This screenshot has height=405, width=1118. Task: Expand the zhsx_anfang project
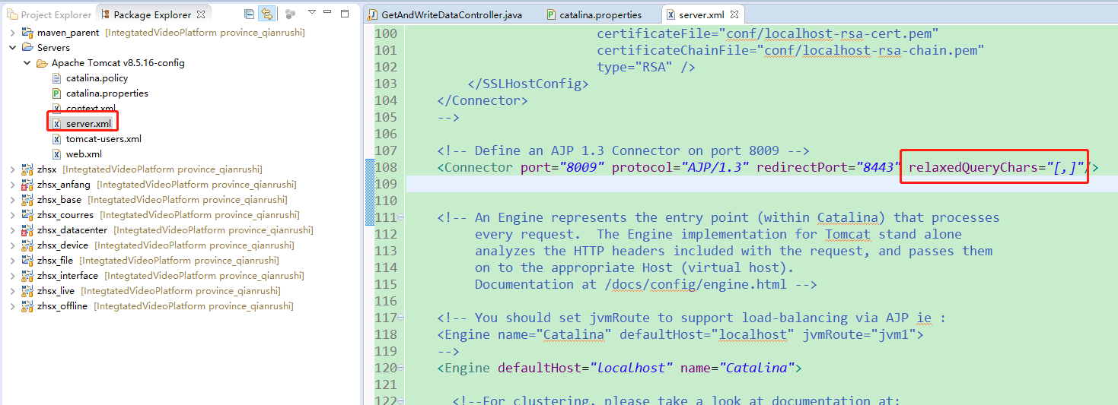(x=13, y=184)
